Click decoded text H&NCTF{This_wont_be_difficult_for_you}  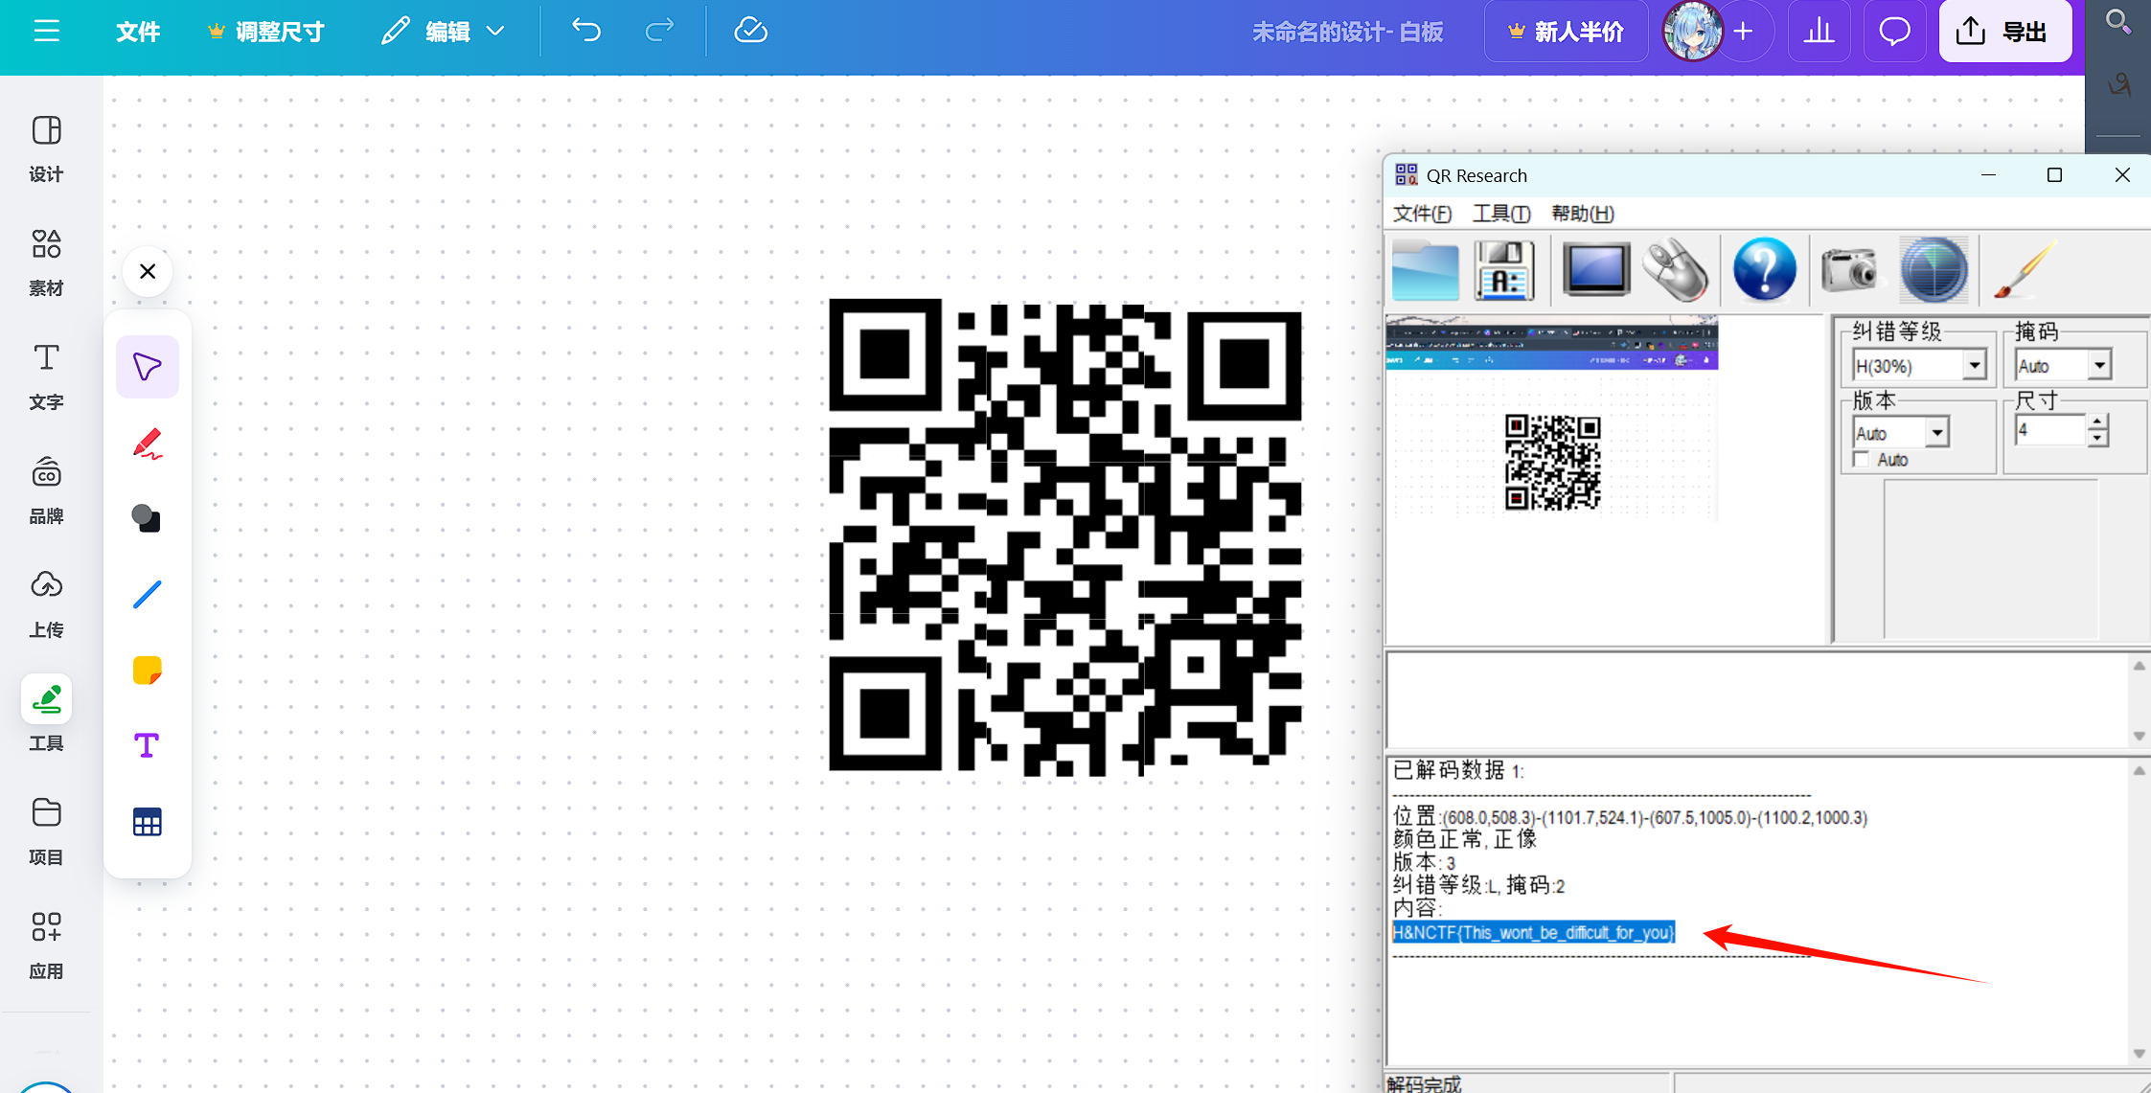(1533, 932)
